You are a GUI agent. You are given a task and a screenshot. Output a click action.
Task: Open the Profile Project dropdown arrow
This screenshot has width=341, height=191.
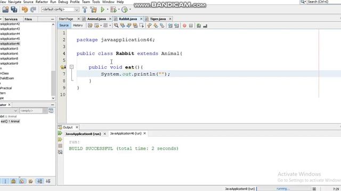(x=130, y=10)
